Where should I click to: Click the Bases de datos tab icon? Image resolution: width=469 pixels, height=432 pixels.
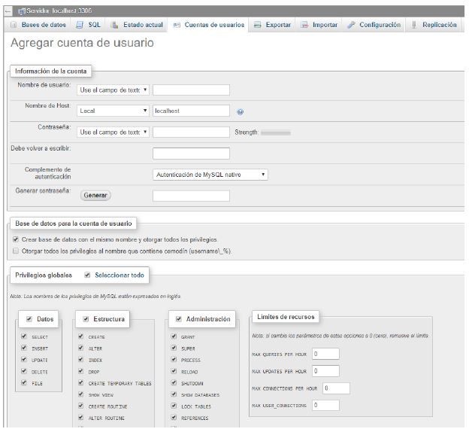[14, 25]
